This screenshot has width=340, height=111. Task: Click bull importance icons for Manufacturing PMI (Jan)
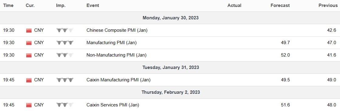click(65, 43)
